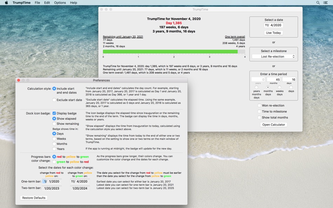Select Show elapsed radio button
This screenshot has height=208, width=333.
coord(54,118)
